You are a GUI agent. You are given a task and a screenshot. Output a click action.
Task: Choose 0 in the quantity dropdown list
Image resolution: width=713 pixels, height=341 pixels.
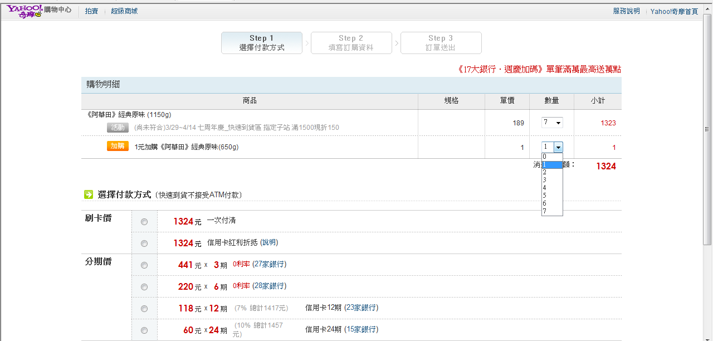[552, 157]
